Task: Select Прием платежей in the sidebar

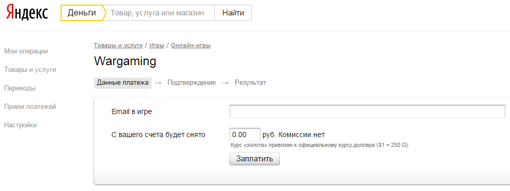Action: pyautogui.click(x=30, y=107)
